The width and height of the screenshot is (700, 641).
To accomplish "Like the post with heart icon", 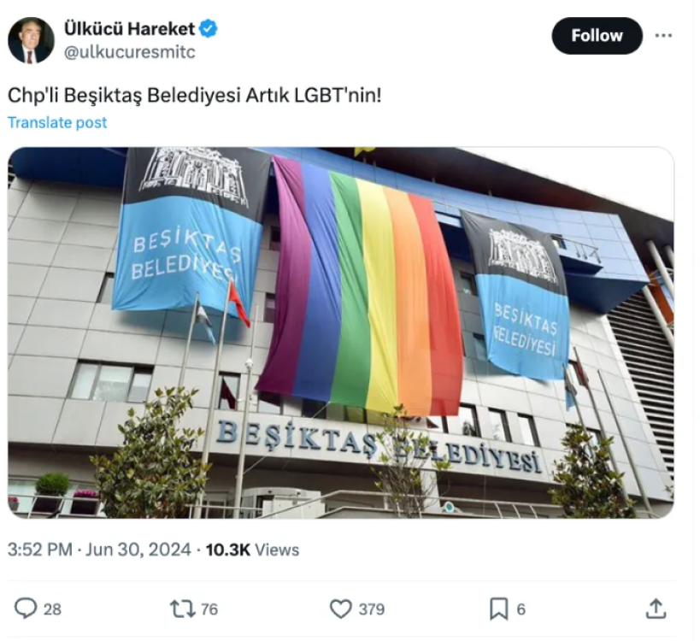I will [341, 609].
